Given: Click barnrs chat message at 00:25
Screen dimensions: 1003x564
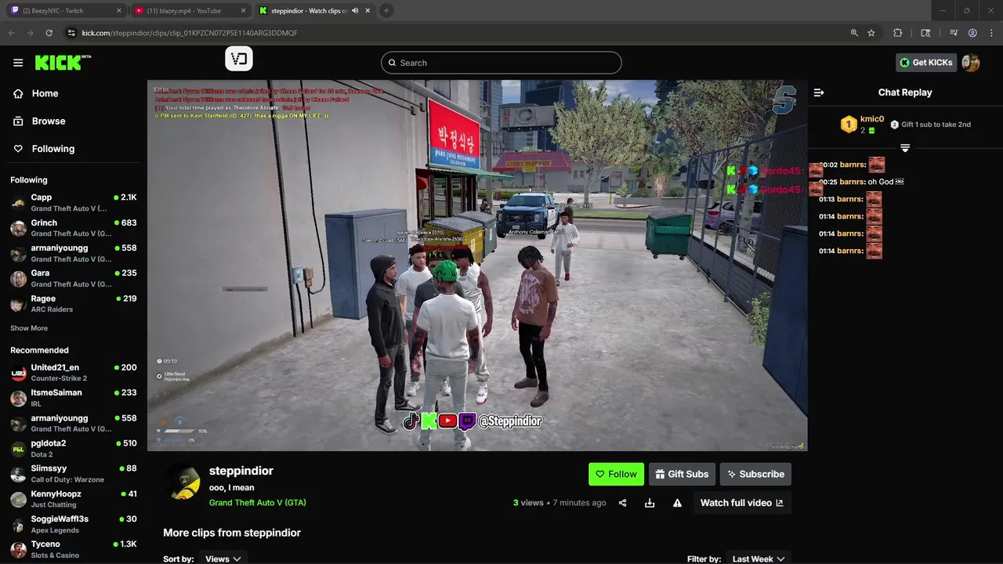Looking at the screenshot, I should coord(862,182).
